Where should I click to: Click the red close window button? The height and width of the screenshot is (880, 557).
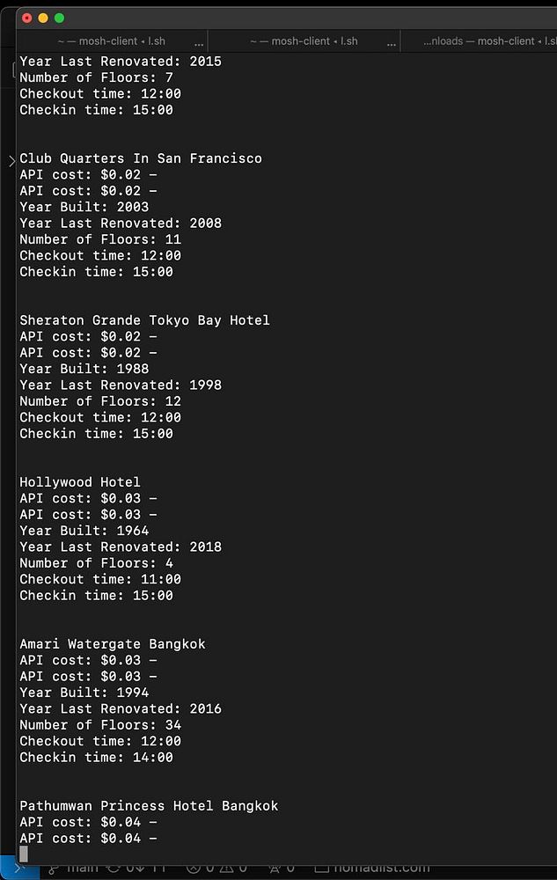point(26,18)
